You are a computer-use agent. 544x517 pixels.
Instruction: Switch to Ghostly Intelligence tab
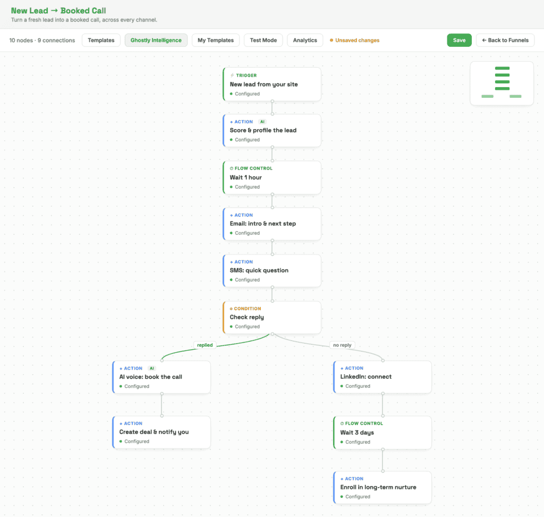156,40
